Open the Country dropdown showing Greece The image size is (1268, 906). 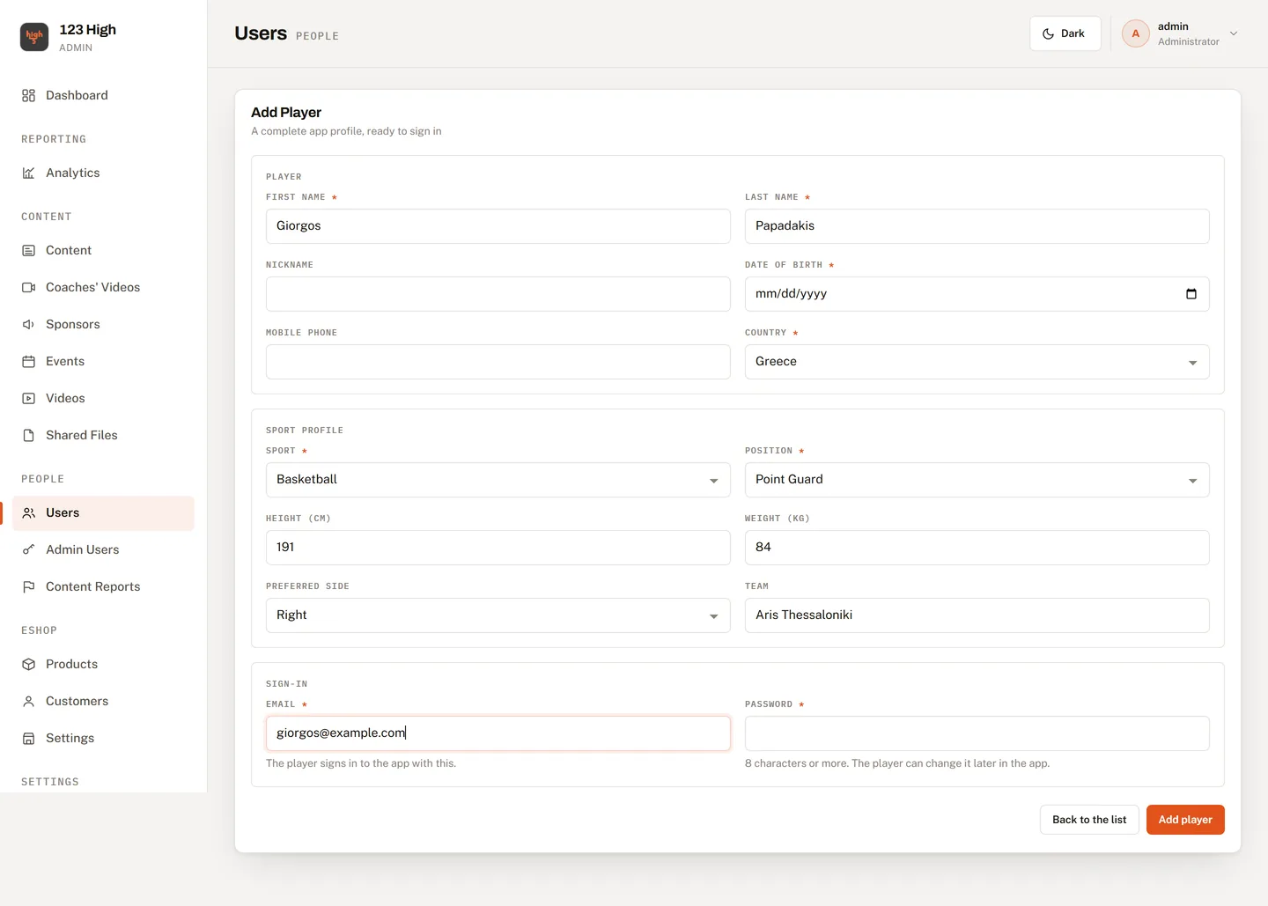977,362
